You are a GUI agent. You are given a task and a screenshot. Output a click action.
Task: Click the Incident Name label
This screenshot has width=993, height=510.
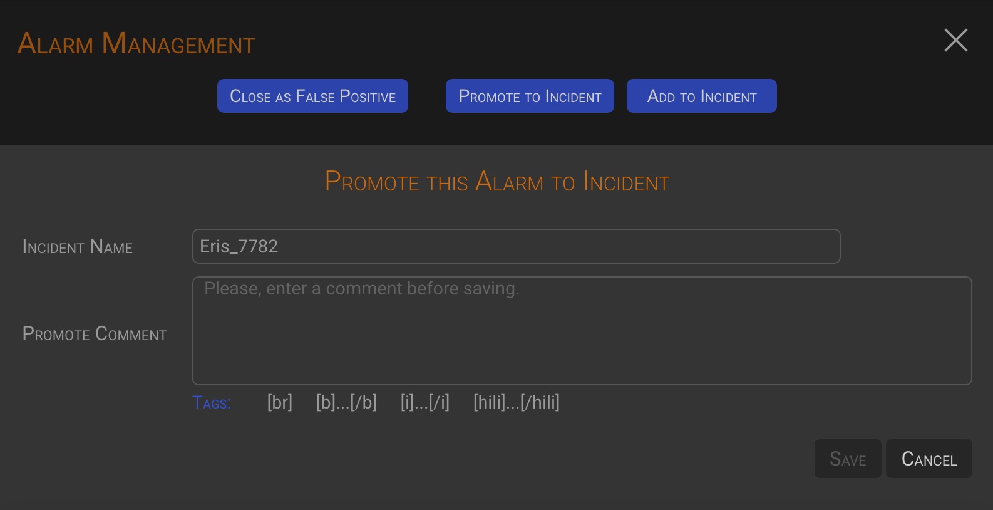pyautogui.click(x=78, y=247)
